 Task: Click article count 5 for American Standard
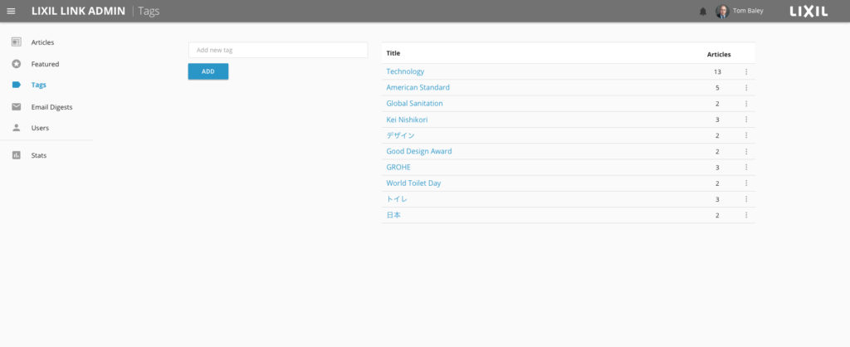[x=717, y=88]
